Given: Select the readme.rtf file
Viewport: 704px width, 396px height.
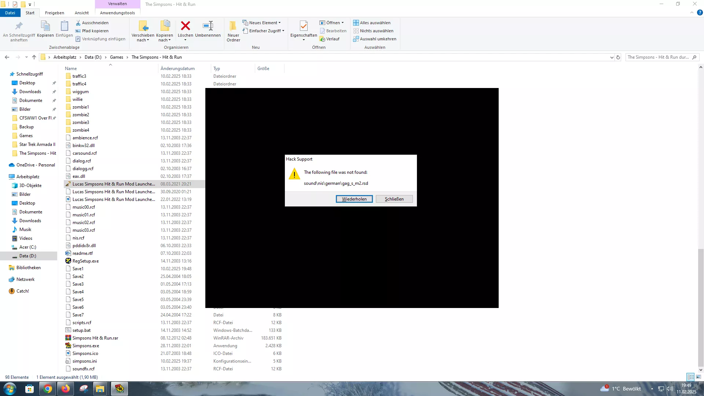Looking at the screenshot, I should 82,253.
